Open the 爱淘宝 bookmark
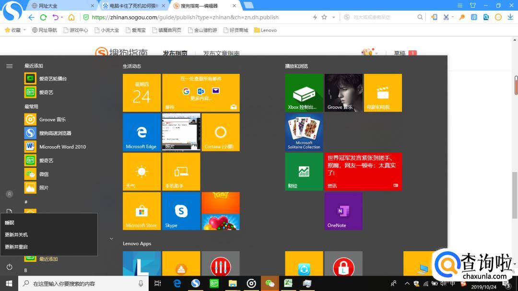 tap(136, 30)
